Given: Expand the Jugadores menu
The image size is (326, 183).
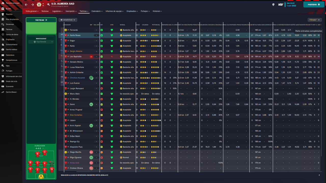Looking at the screenshot, I should pyautogui.click(x=57, y=11).
